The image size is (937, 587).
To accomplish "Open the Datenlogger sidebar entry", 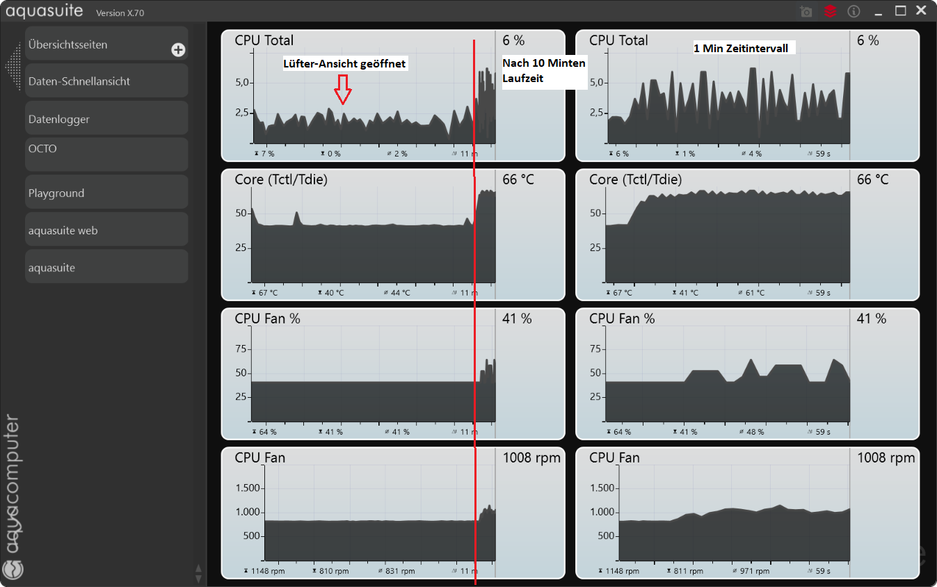I will (106, 118).
